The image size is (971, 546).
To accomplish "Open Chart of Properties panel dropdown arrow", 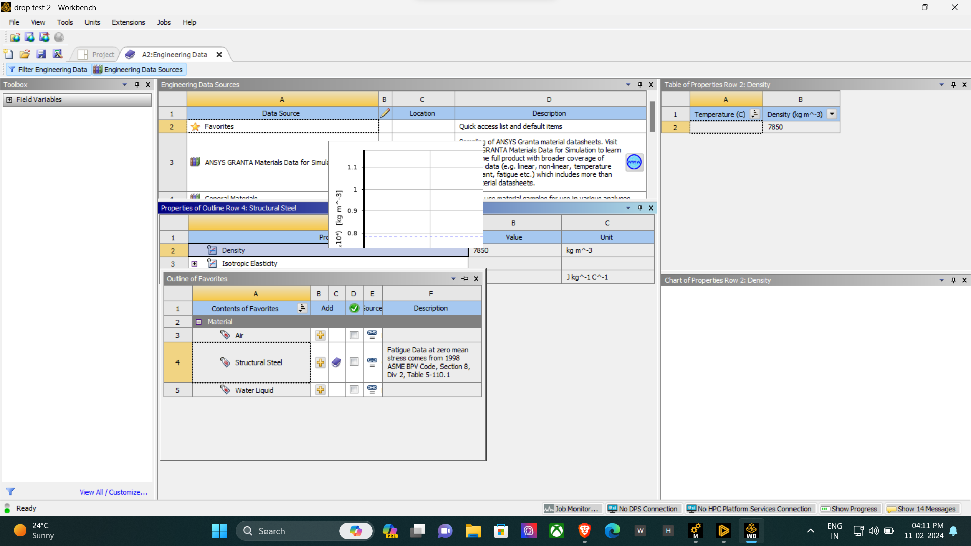I will coord(941,280).
